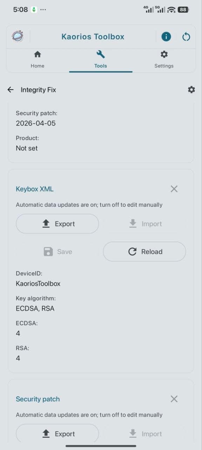Tap the refresh arrow icon in header

(186, 37)
